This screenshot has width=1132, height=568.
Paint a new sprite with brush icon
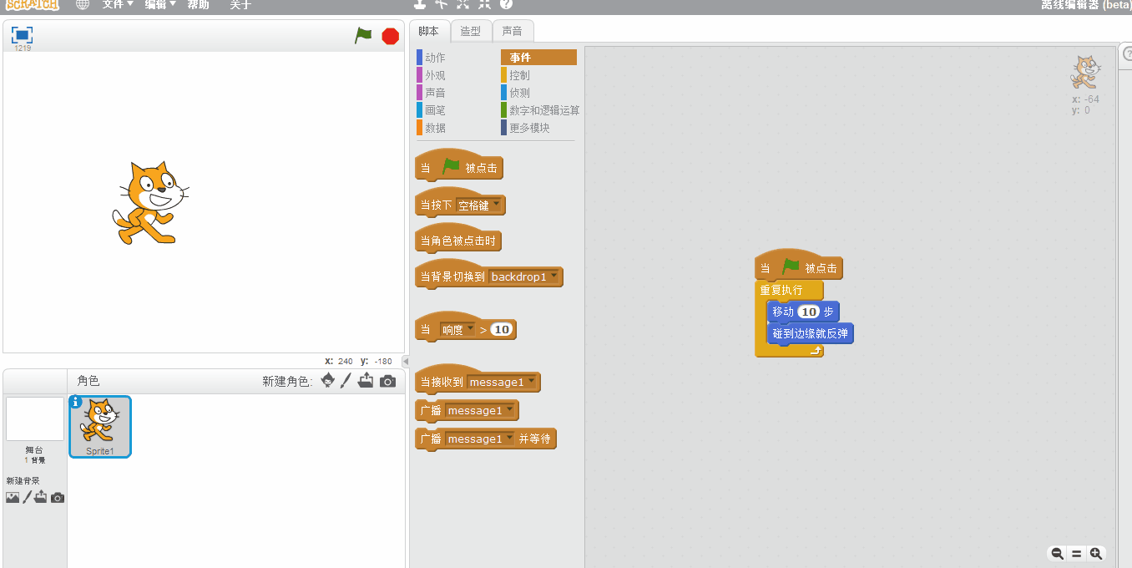coord(346,380)
